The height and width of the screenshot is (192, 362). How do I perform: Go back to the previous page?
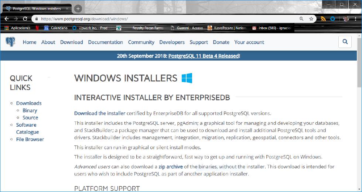pos(7,19)
